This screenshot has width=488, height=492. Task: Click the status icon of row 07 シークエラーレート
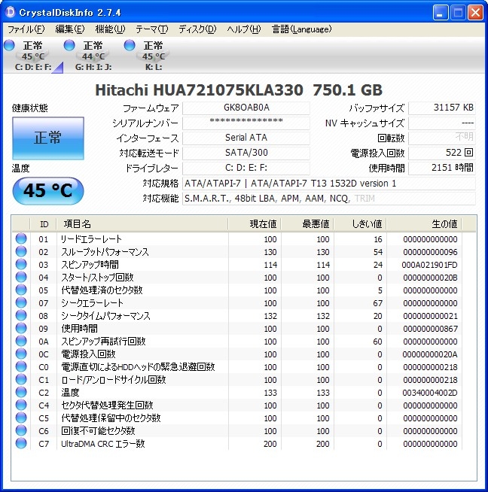21,302
